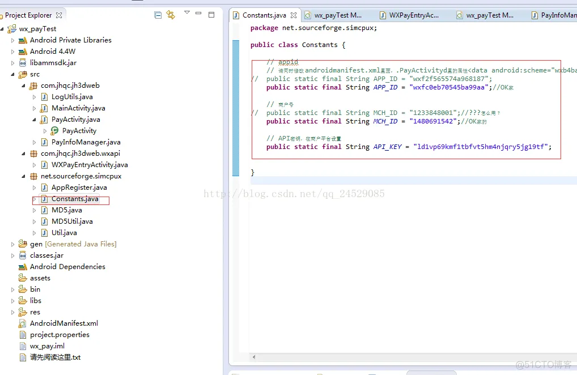The width and height of the screenshot is (577, 375).
Task: Click the src source folder icon
Action: (x=23, y=74)
